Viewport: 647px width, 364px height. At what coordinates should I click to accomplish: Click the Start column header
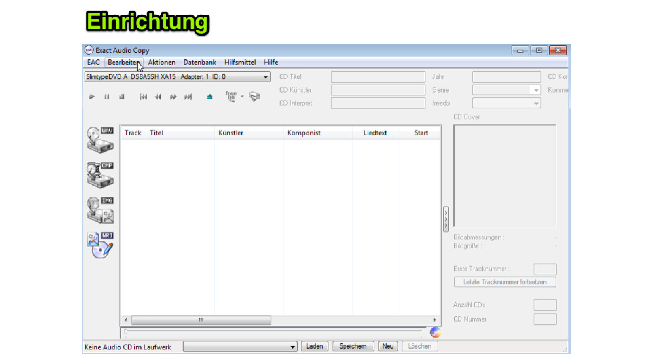coord(419,133)
